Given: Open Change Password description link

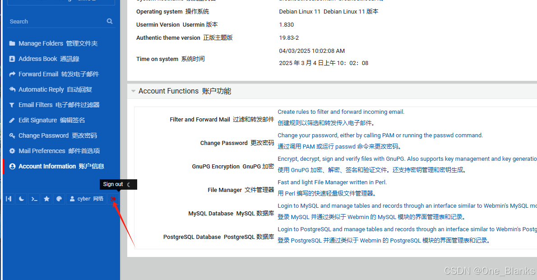Looking at the screenshot, I should point(380,135).
